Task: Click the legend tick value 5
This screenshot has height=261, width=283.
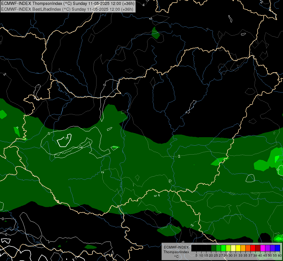Action: point(196,255)
